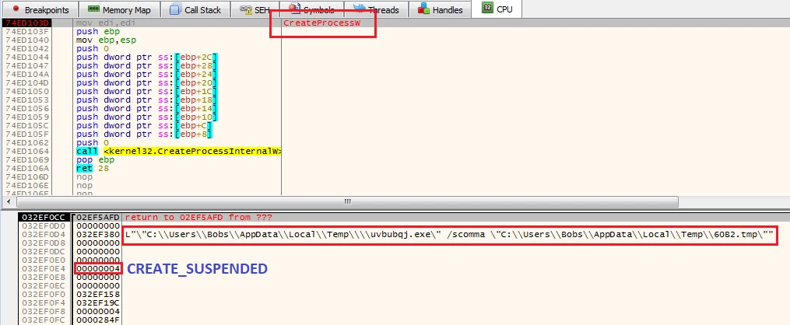Select the nop at address 74ED106D
The image size is (790, 325).
coord(85,177)
